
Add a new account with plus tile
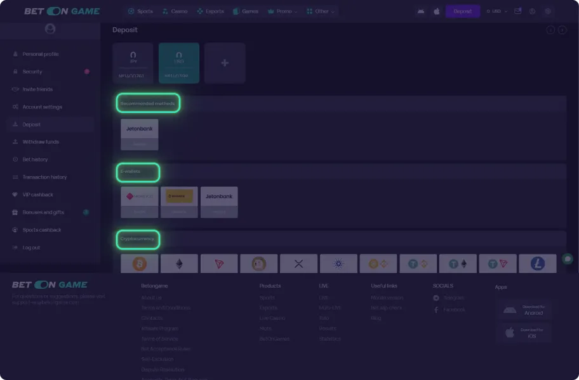225,63
